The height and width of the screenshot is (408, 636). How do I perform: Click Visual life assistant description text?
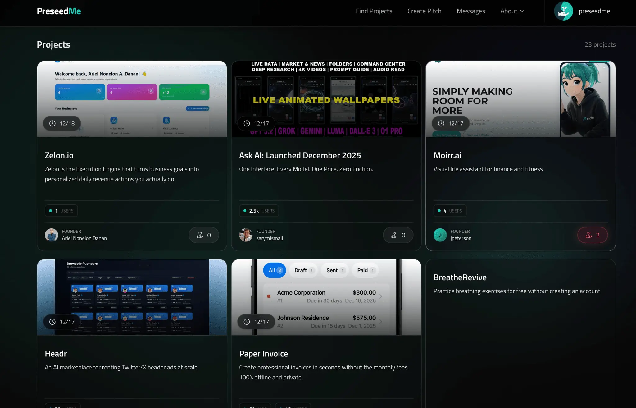coord(488,169)
